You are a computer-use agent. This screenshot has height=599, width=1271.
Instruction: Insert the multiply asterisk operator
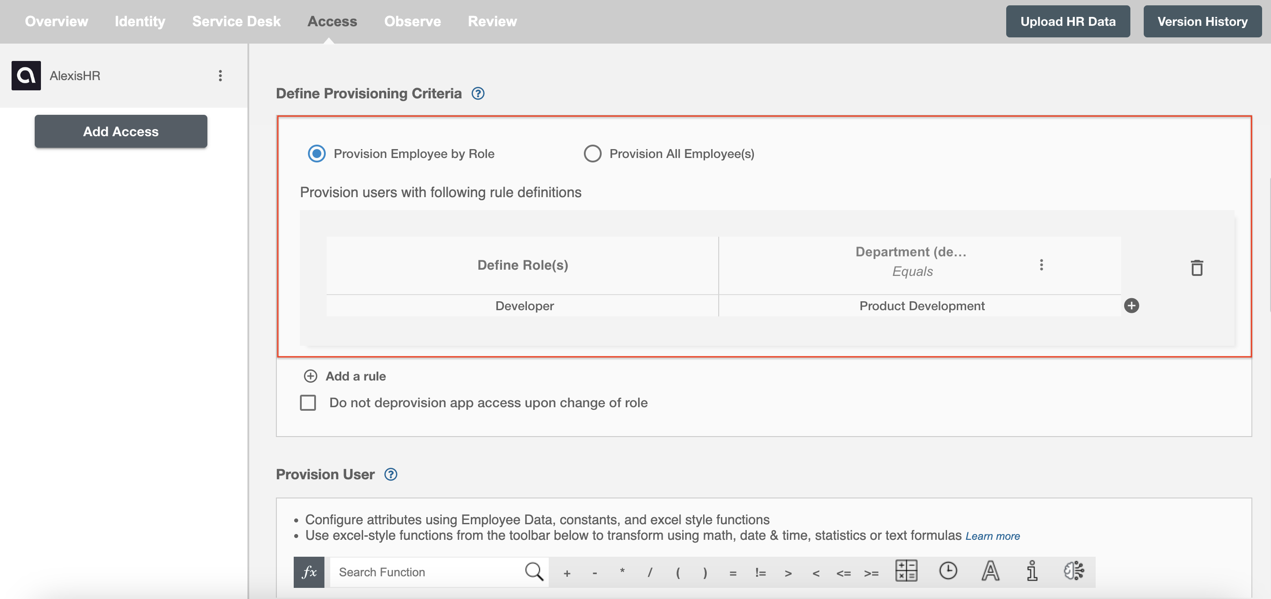(622, 572)
